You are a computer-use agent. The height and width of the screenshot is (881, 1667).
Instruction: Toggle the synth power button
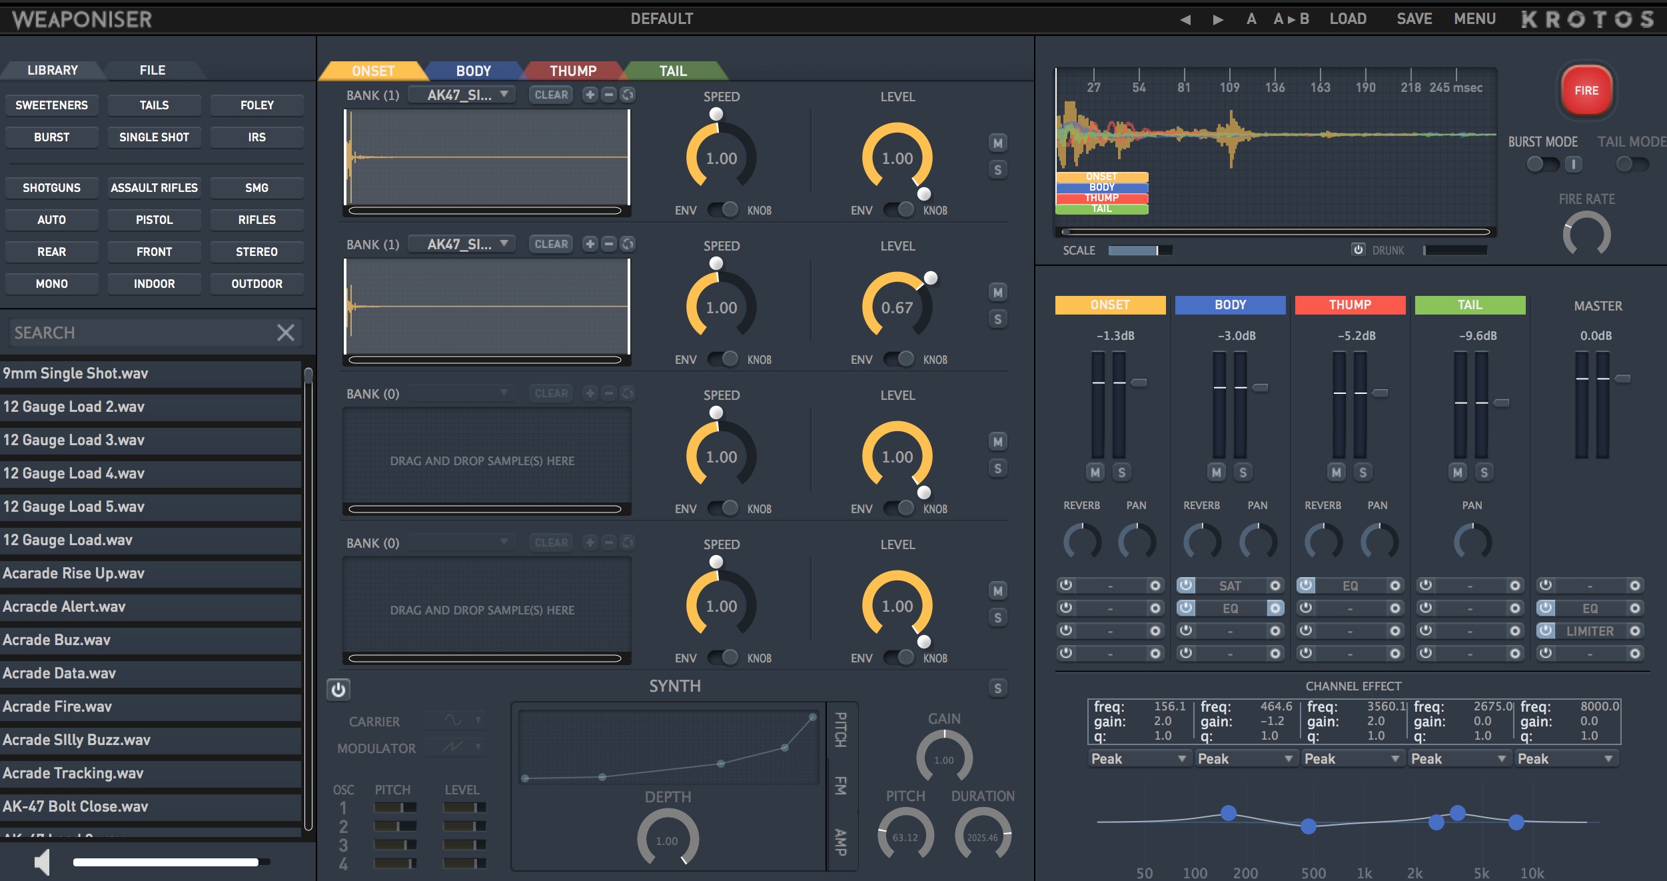(x=338, y=689)
